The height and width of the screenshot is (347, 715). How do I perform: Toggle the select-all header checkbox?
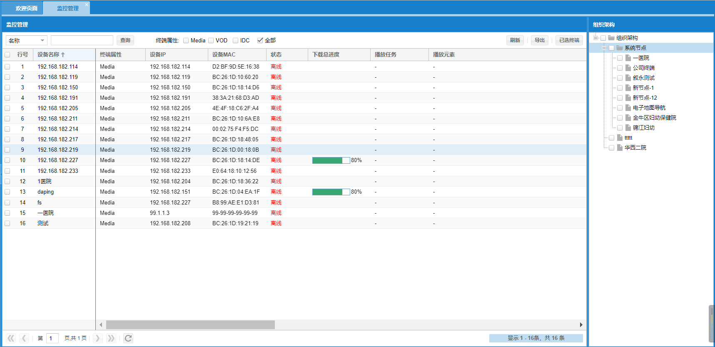click(x=7, y=54)
